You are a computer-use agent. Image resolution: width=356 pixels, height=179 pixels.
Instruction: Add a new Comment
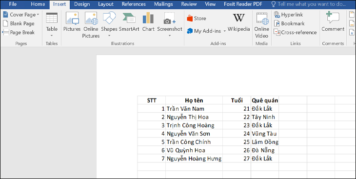pyautogui.click(x=333, y=22)
